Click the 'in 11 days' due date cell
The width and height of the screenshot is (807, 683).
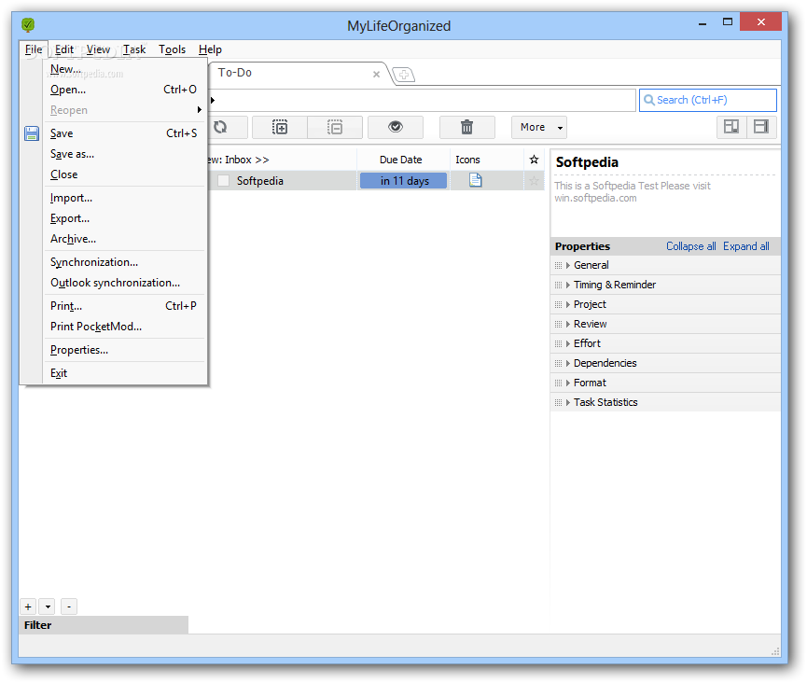click(x=403, y=181)
